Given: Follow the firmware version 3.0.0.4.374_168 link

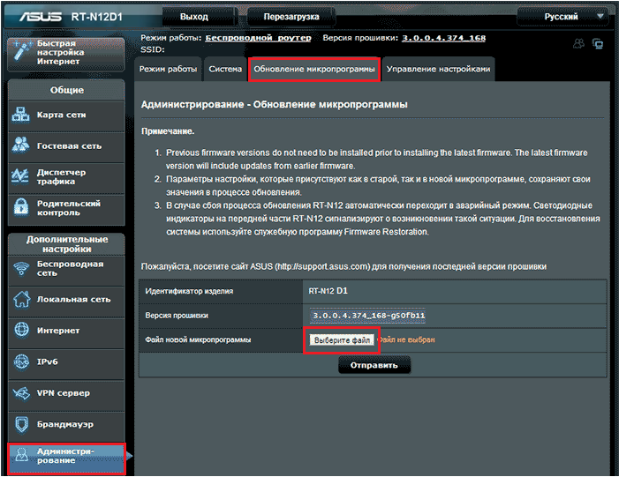Looking at the screenshot, I should point(443,38).
